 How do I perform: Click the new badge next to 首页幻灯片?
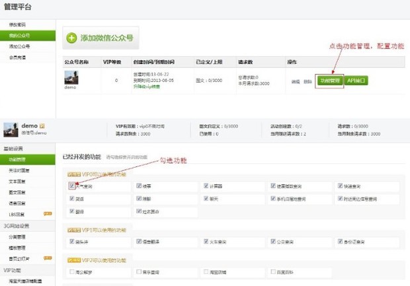point(48,258)
